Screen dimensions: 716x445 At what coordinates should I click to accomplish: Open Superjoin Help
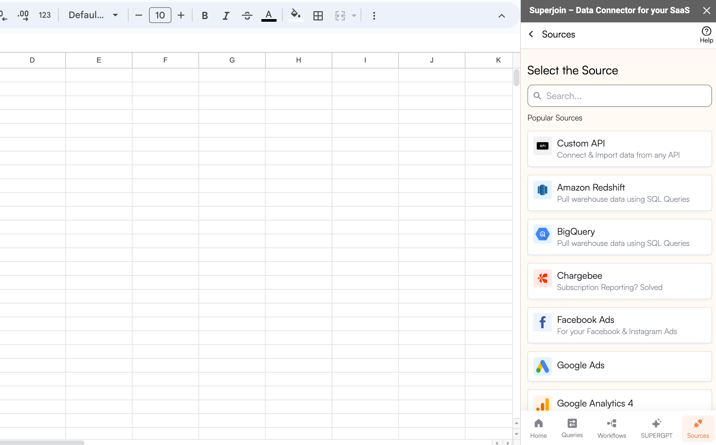[706, 35]
